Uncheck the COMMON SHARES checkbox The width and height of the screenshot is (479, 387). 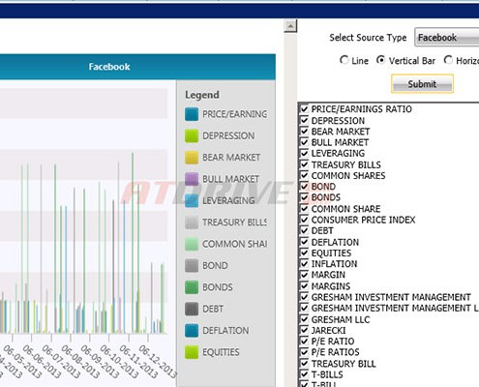(304, 175)
